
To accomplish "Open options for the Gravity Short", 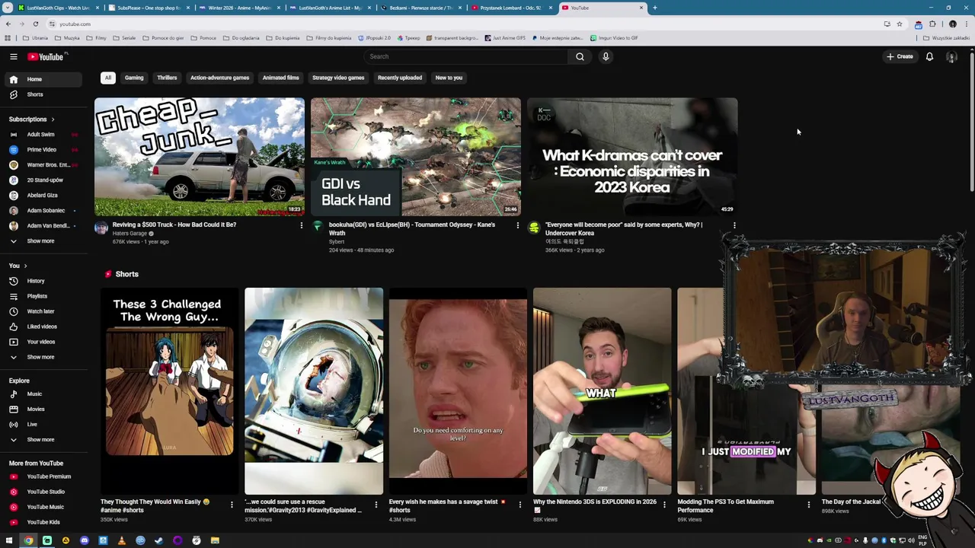I will 376,504.
